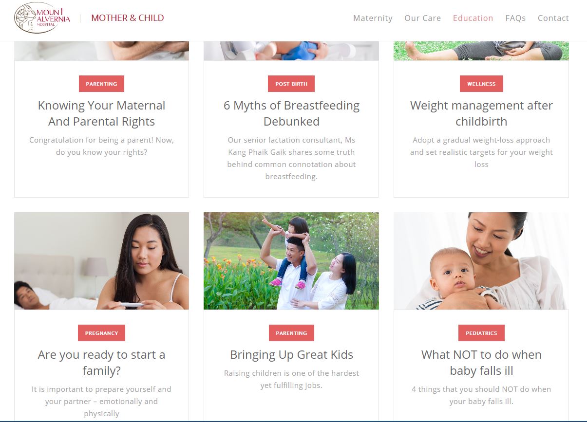Image resolution: width=587 pixels, height=422 pixels.
Task: Open Weight management after childbirth article
Action: 481,113
